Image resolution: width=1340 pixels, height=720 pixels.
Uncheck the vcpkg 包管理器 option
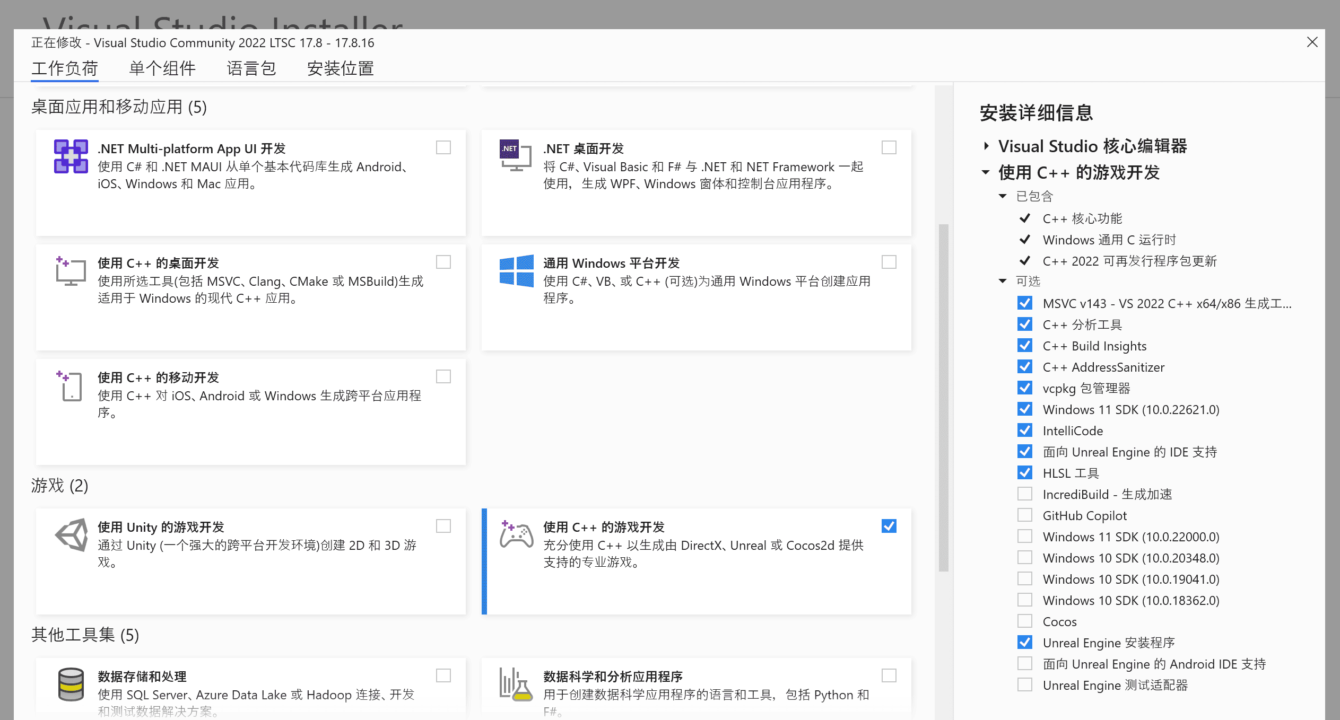(x=1025, y=388)
